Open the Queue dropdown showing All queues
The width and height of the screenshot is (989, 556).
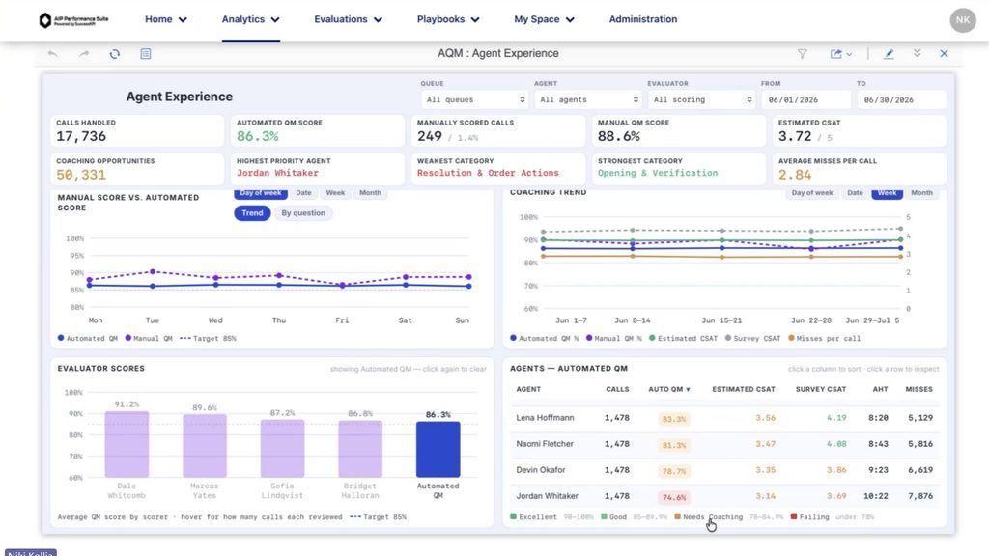tap(475, 99)
